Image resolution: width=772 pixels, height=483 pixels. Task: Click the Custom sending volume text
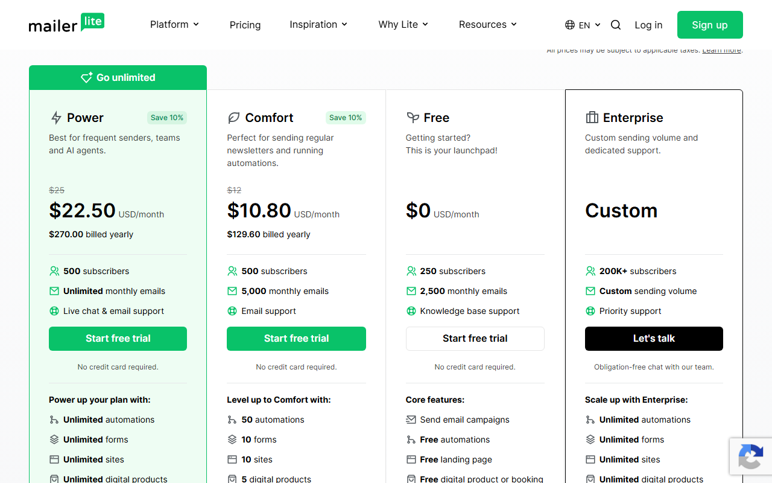tap(648, 291)
